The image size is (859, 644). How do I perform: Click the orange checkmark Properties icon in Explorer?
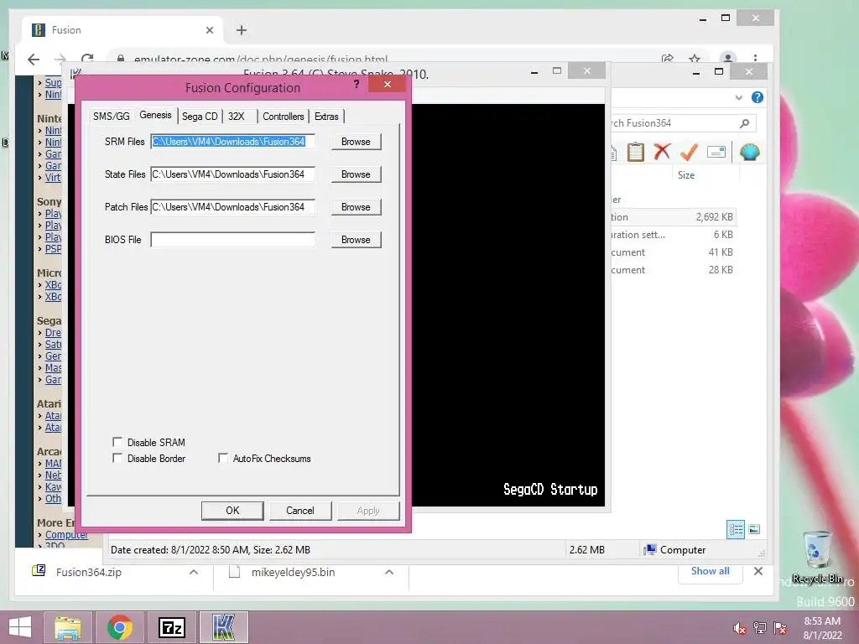pos(690,152)
